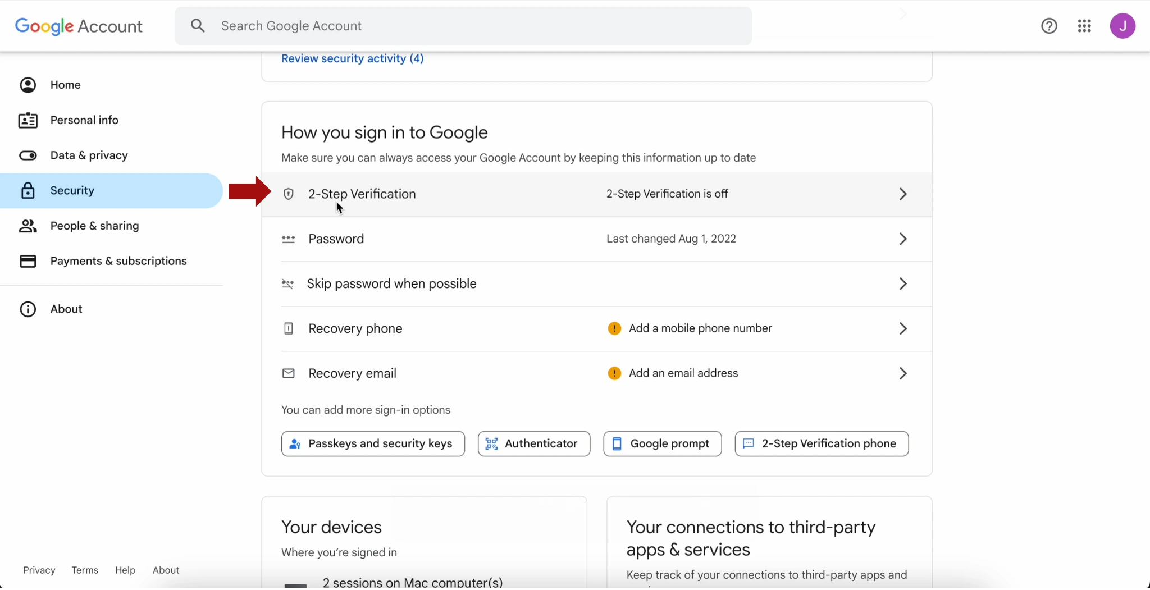Select Personal info in sidebar
This screenshot has height=590, width=1150.
84,120
